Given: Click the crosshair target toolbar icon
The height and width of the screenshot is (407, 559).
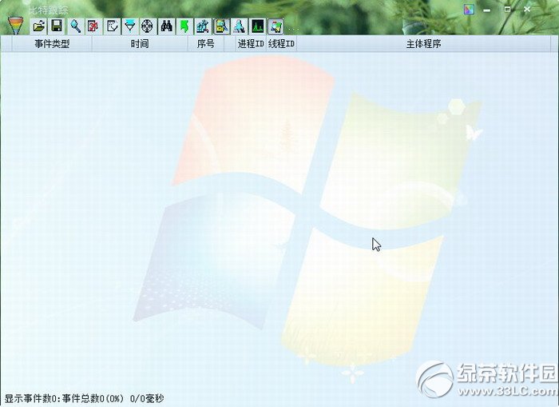Looking at the screenshot, I should coord(148,26).
